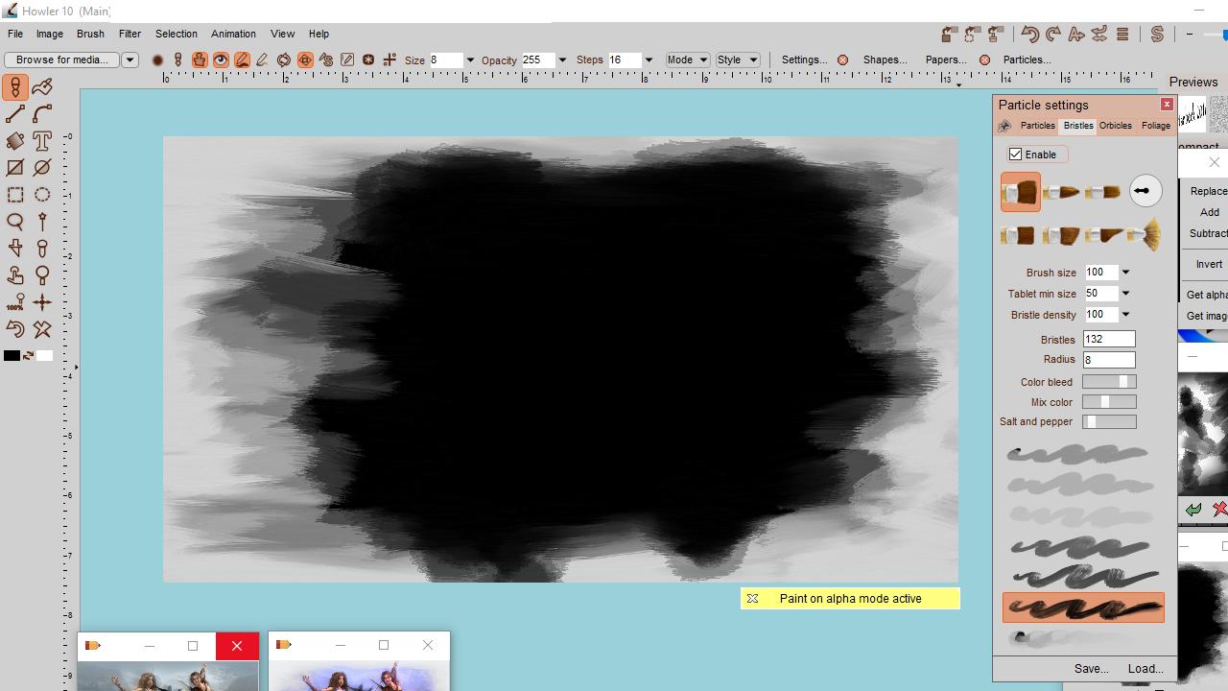
Task: Select the Text tool
Action: [42, 141]
